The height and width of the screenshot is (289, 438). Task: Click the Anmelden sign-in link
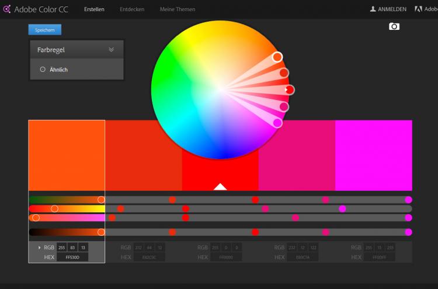click(392, 9)
